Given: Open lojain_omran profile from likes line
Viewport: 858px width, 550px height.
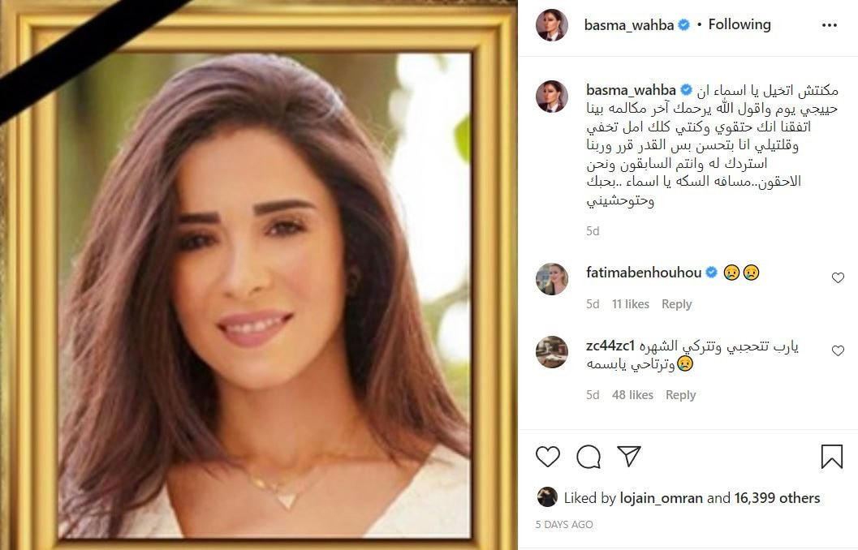Looking at the screenshot, I should [661, 498].
